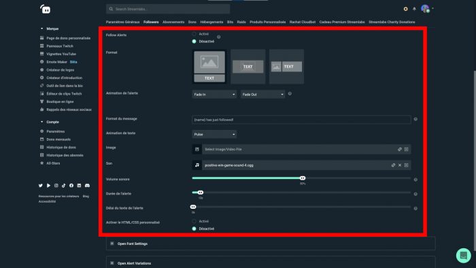Open Panneaux Twitch in sidebar
This screenshot has width=476, height=268.
coord(60,46)
